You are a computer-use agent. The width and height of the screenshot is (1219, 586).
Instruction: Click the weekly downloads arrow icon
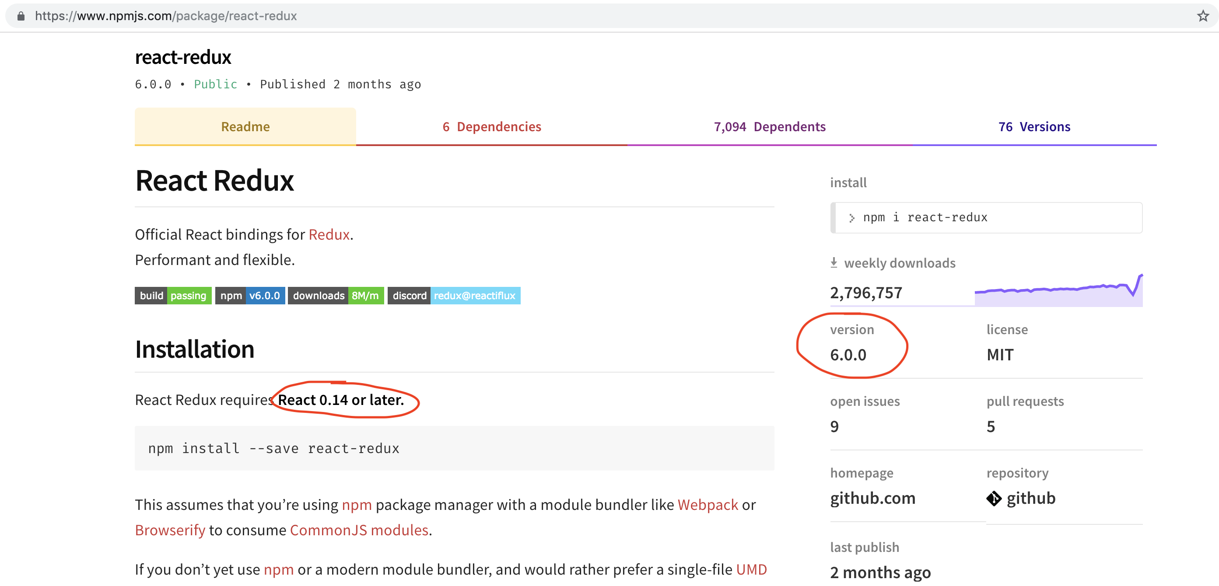point(834,262)
